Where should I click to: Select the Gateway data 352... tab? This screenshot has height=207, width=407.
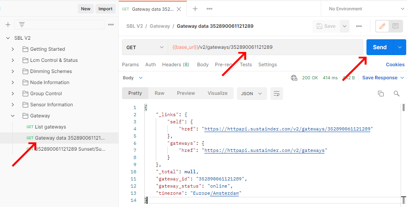[153, 9]
